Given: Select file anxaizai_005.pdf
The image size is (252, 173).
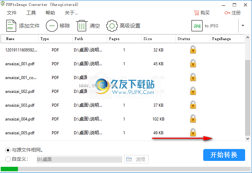Looking at the screenshot, I should 20,133.
